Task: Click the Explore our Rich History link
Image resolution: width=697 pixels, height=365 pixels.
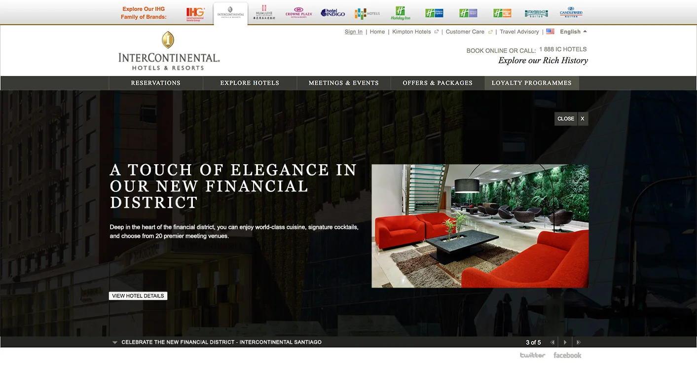Action: pyautogui.click(x=543, y=61)
